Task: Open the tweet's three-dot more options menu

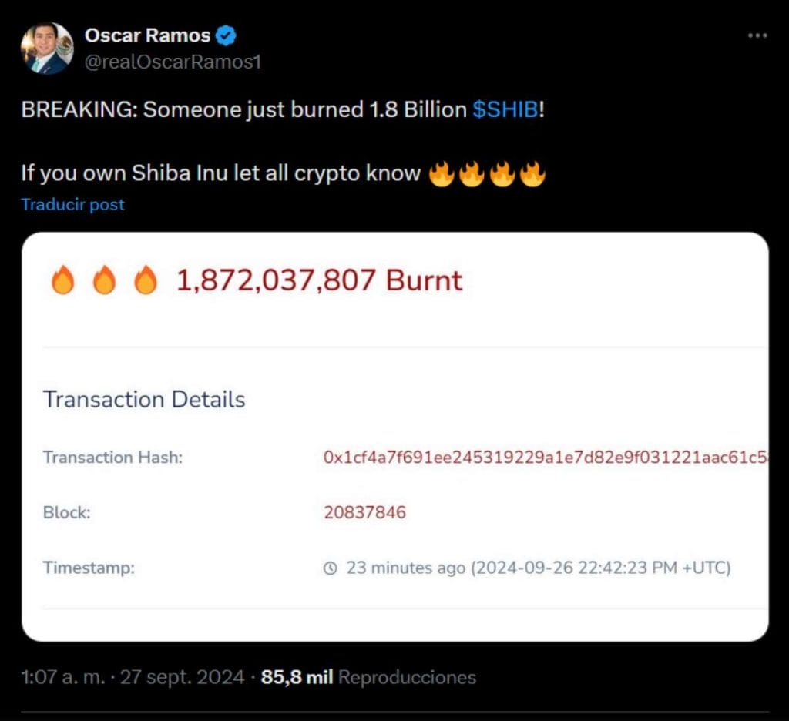Action: point(758,35)
